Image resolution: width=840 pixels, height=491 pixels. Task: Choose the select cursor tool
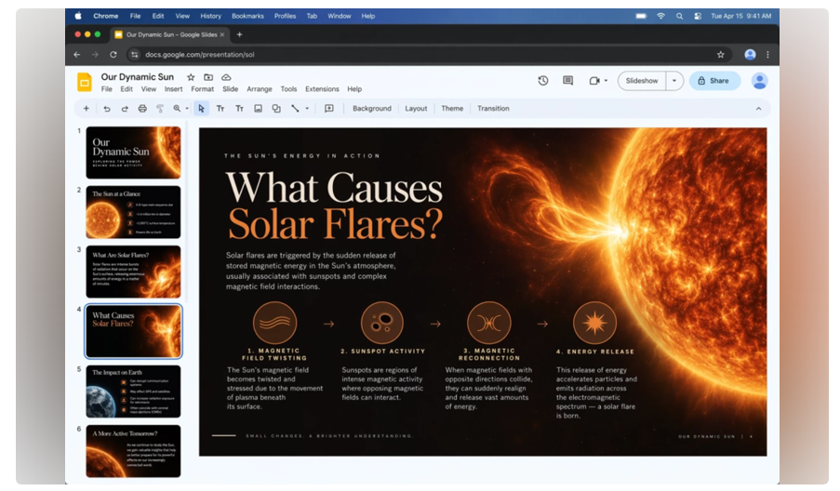(x=201, y=109)
